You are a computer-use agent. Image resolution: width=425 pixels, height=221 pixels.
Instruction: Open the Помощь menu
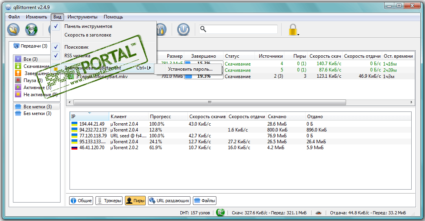[113, 17]
